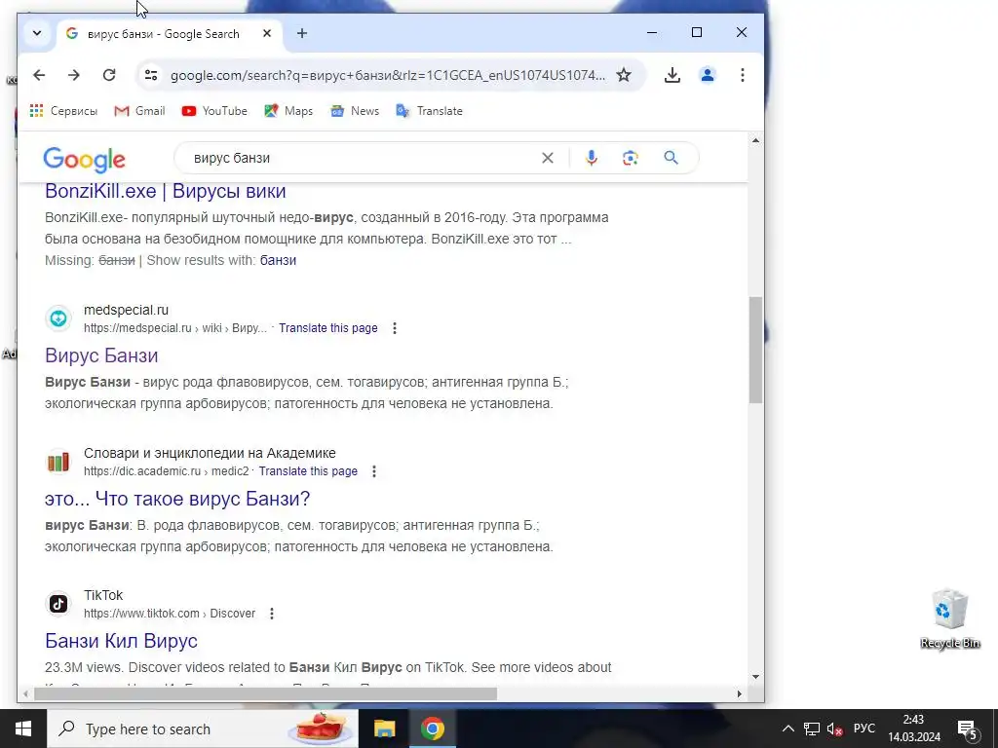998x748 pixels.
Task: Click the vertical scrollbar thumb
Action: pyautogui.click(x=755, y=350)
